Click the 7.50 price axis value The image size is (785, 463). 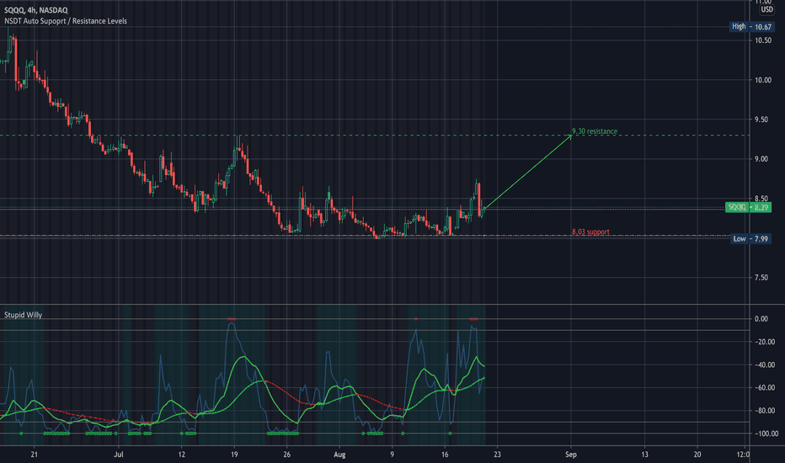coord(762,278)
